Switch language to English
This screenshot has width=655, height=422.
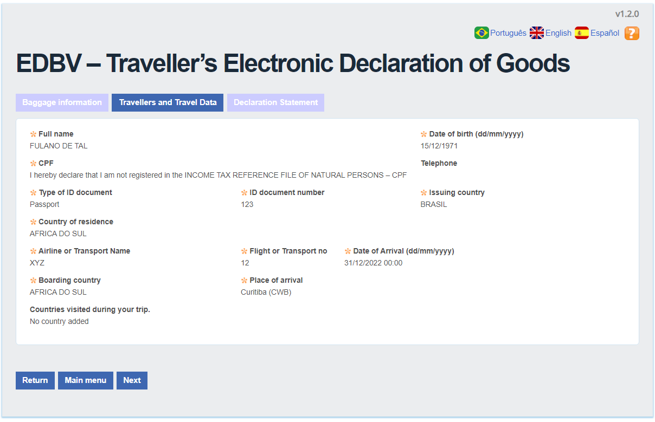[x=558, y=33]
